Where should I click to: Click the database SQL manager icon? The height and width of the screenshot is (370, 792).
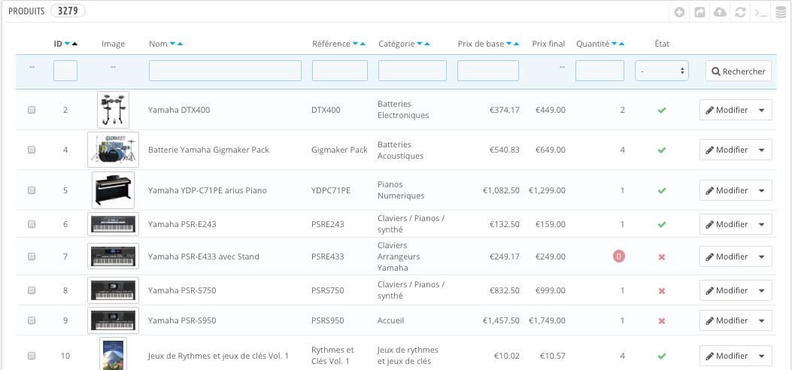tap(781, 13)
